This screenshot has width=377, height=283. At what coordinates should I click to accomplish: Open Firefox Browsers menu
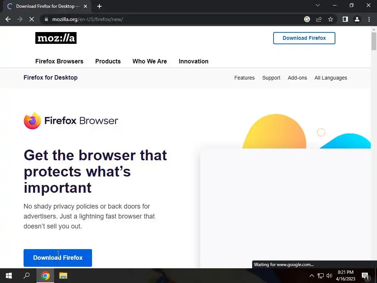click(59, 62)
